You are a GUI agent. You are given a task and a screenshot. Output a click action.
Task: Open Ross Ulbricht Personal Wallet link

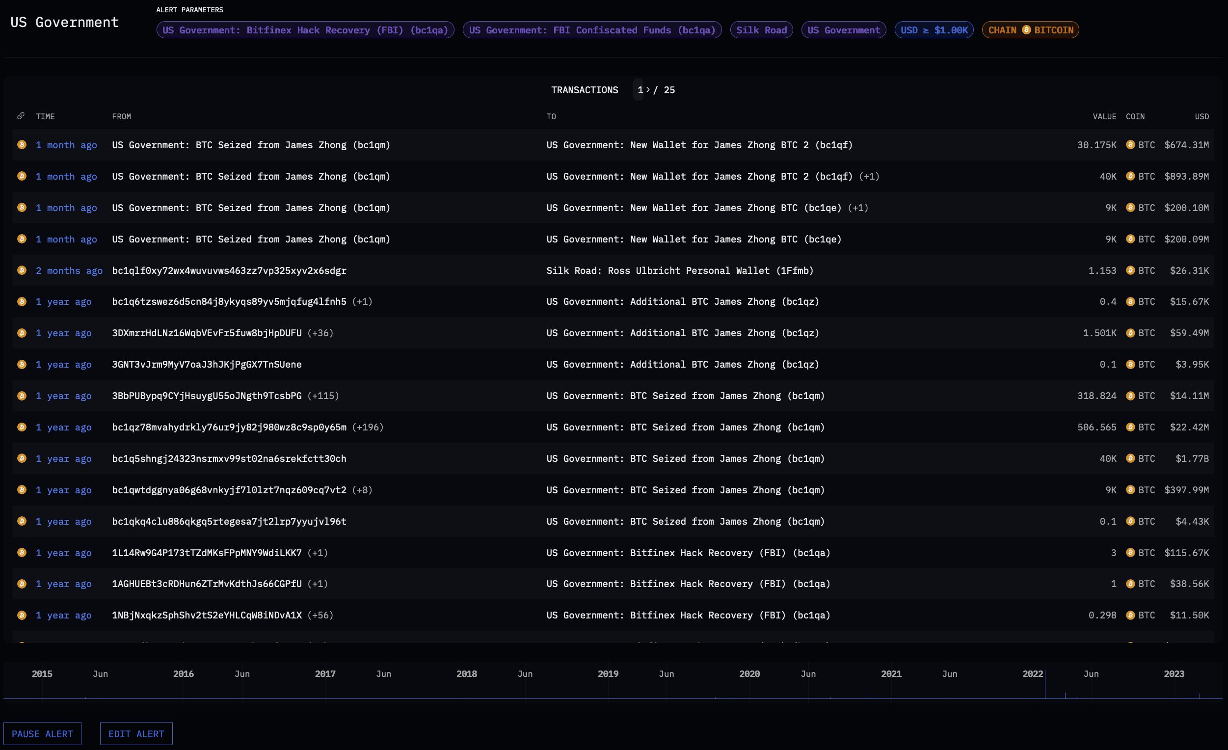pyautogui.click(x=679, y=270)
